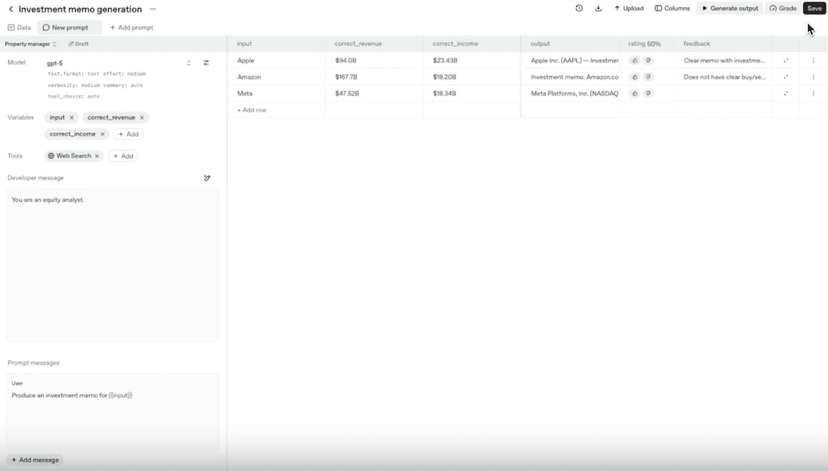Open the ellipsis menu beside the title

tap(153, 9)
